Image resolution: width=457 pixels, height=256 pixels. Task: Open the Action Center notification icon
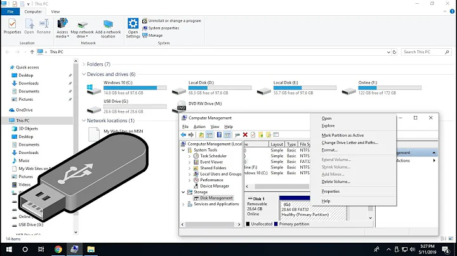click(446, 249)
